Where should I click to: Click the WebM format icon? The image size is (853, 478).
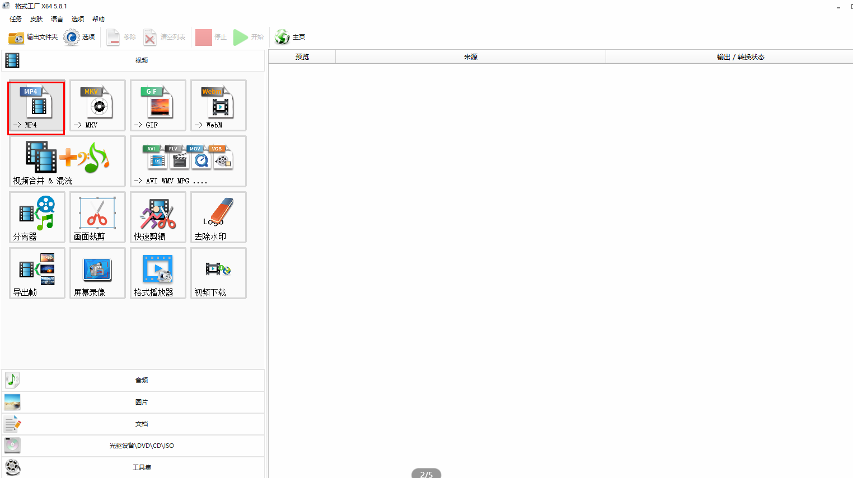218,106
